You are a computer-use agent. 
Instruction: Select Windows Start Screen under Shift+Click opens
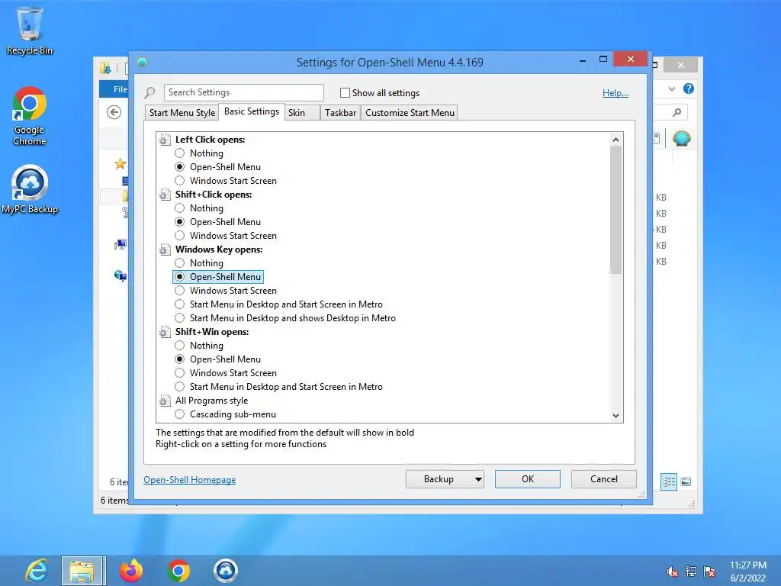click(180, 235)
